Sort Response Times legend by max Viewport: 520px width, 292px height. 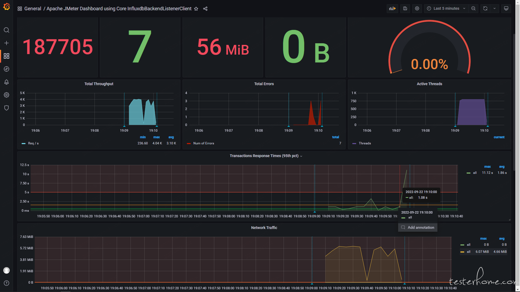487,167
